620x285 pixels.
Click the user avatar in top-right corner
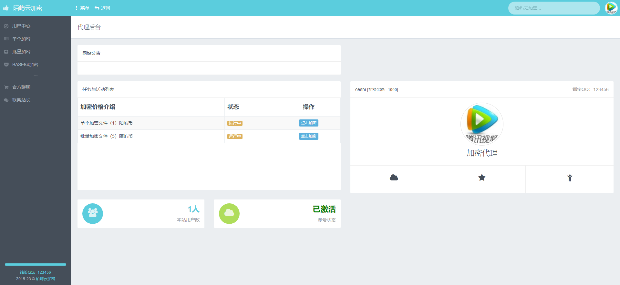(x=611, y=8)
